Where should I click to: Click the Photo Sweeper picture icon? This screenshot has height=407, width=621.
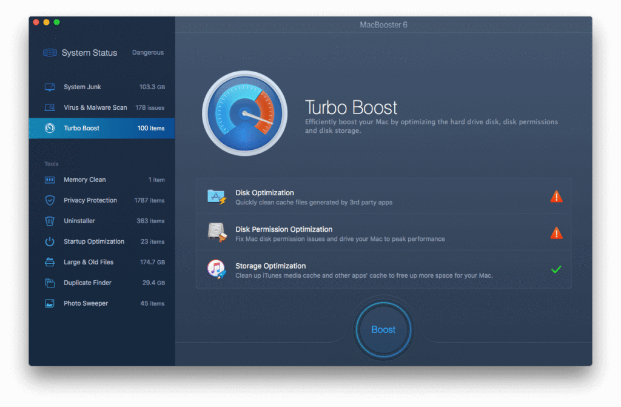click(50, 304)
